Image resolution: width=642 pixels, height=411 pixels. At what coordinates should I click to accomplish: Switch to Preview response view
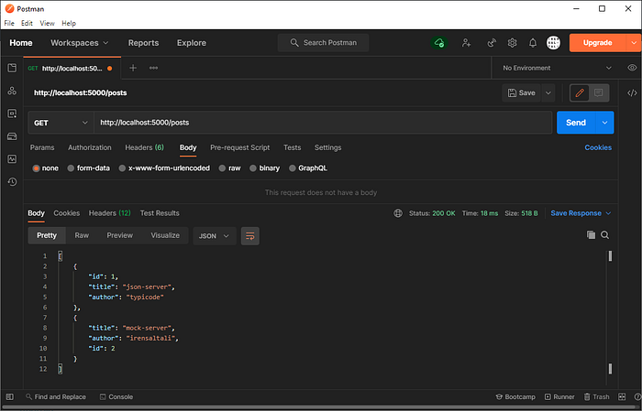(119, 235)
